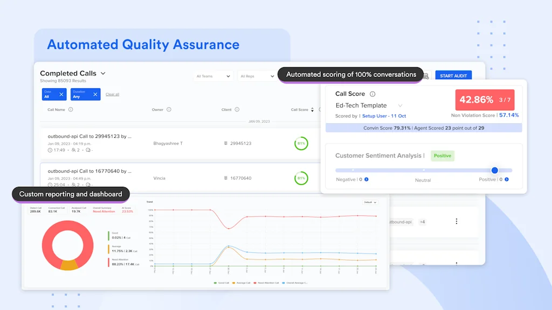Click the blue arrow next to Negative count
The image size is (552, 310).
[x=367, y=179]
